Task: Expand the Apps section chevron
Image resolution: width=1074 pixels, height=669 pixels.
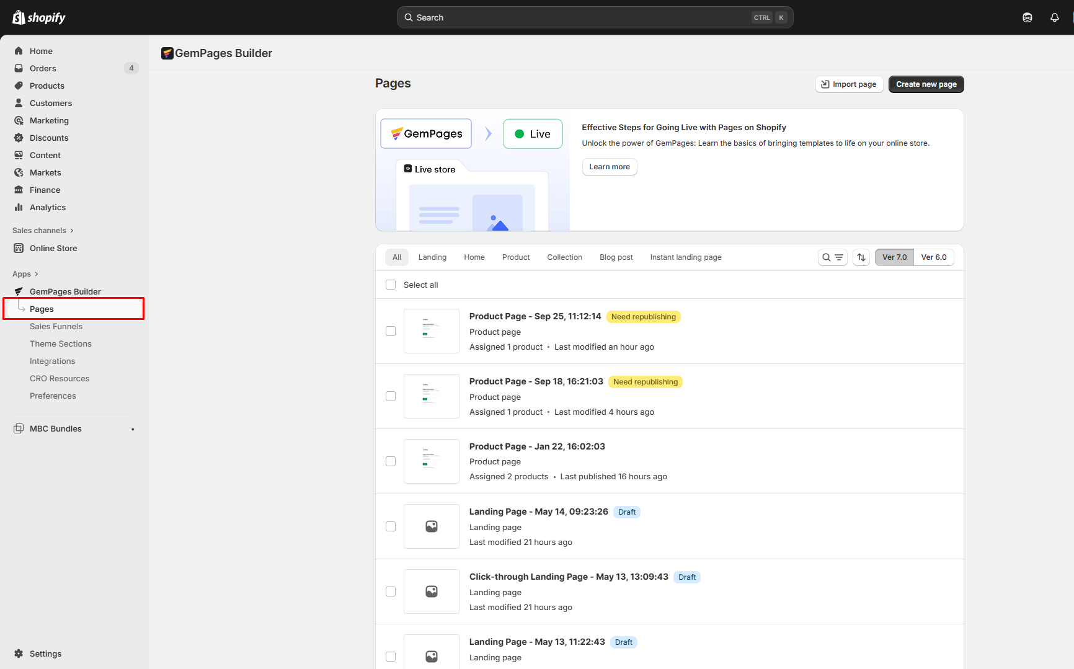Action: 36,274
